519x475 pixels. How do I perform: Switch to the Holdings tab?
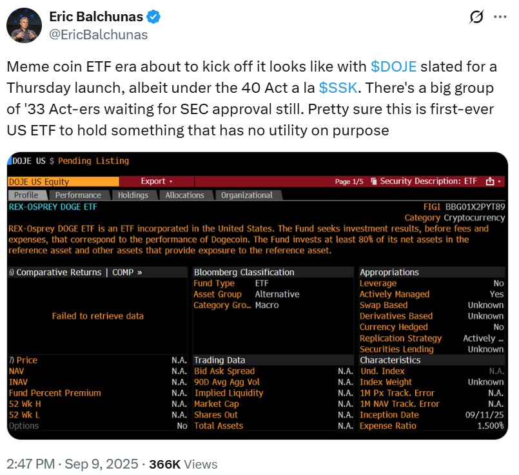tap(133, 195)
